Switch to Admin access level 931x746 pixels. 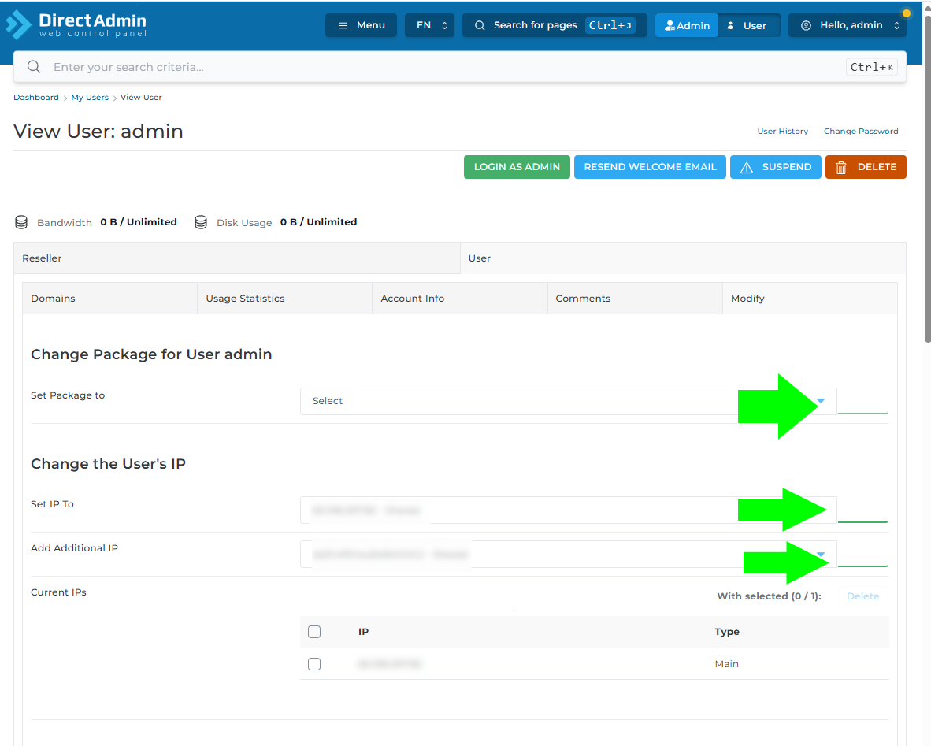(687, 25)
